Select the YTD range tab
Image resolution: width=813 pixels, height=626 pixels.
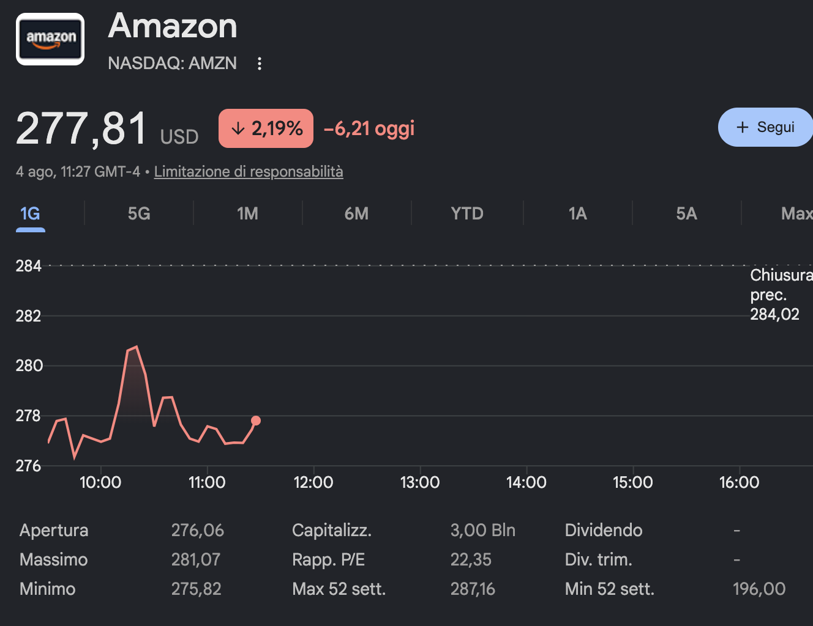pyautogui.click(x=467, y=213)
